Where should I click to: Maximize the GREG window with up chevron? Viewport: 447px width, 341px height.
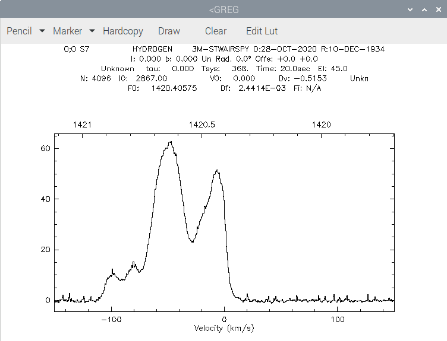coord(424,9)
